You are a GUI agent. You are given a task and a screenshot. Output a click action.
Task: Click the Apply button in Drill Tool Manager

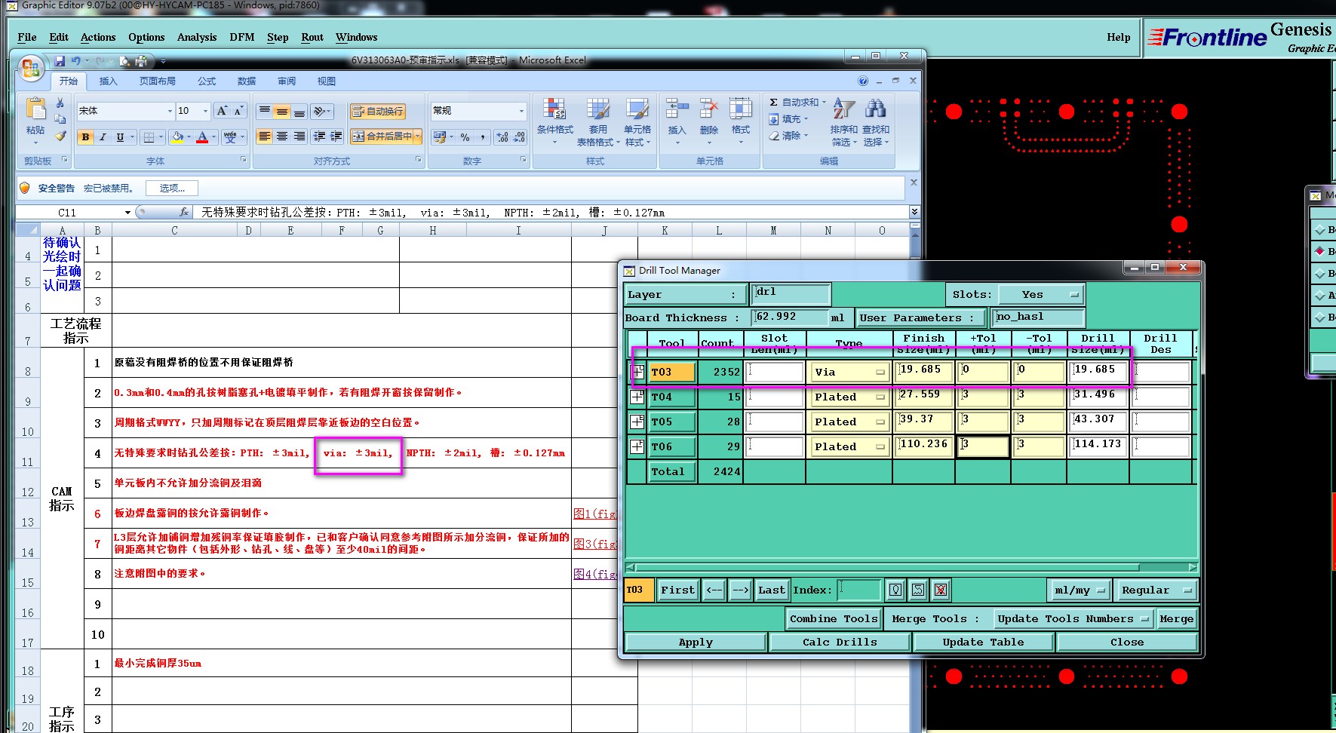696,643
